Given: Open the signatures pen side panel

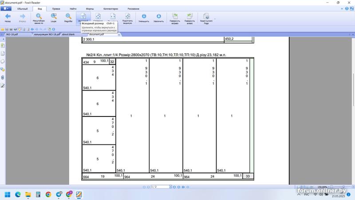Looking at the screenshot, I should (3, 85).
